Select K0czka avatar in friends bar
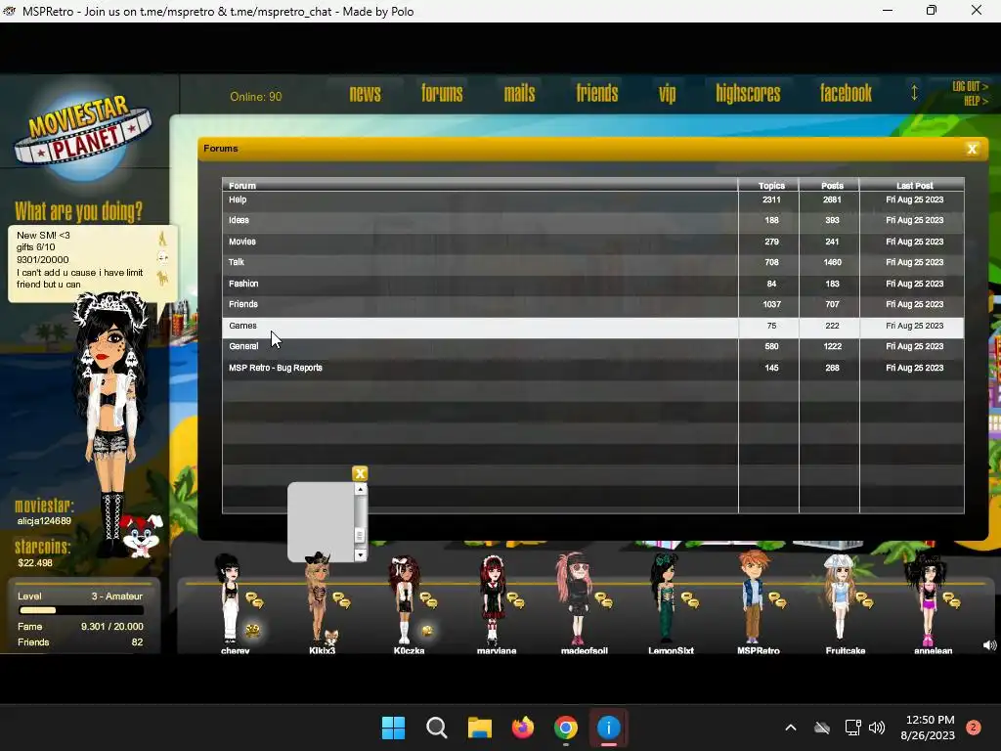1001x751 pixels. click(x=404, y=599)
